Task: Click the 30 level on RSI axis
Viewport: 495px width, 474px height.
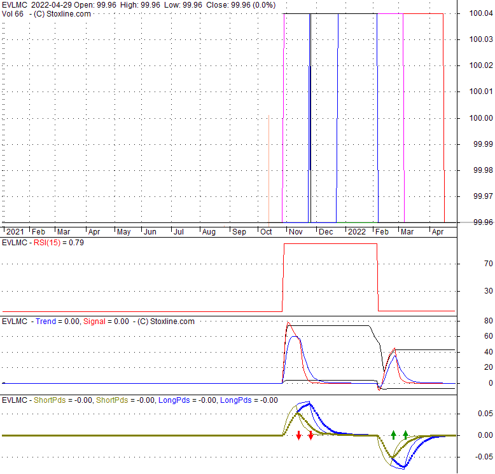Action: click(489, 291)
